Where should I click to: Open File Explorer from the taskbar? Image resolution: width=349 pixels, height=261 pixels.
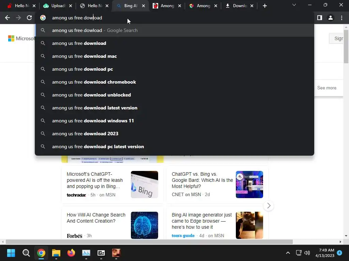pos(56,253)
